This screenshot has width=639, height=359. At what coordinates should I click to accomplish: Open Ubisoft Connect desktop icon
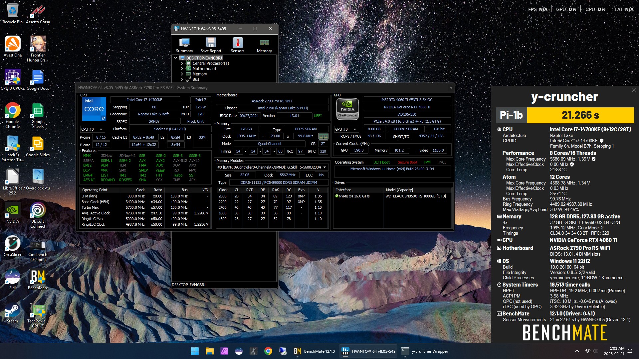pyautogui.click(x=38, y=215)
